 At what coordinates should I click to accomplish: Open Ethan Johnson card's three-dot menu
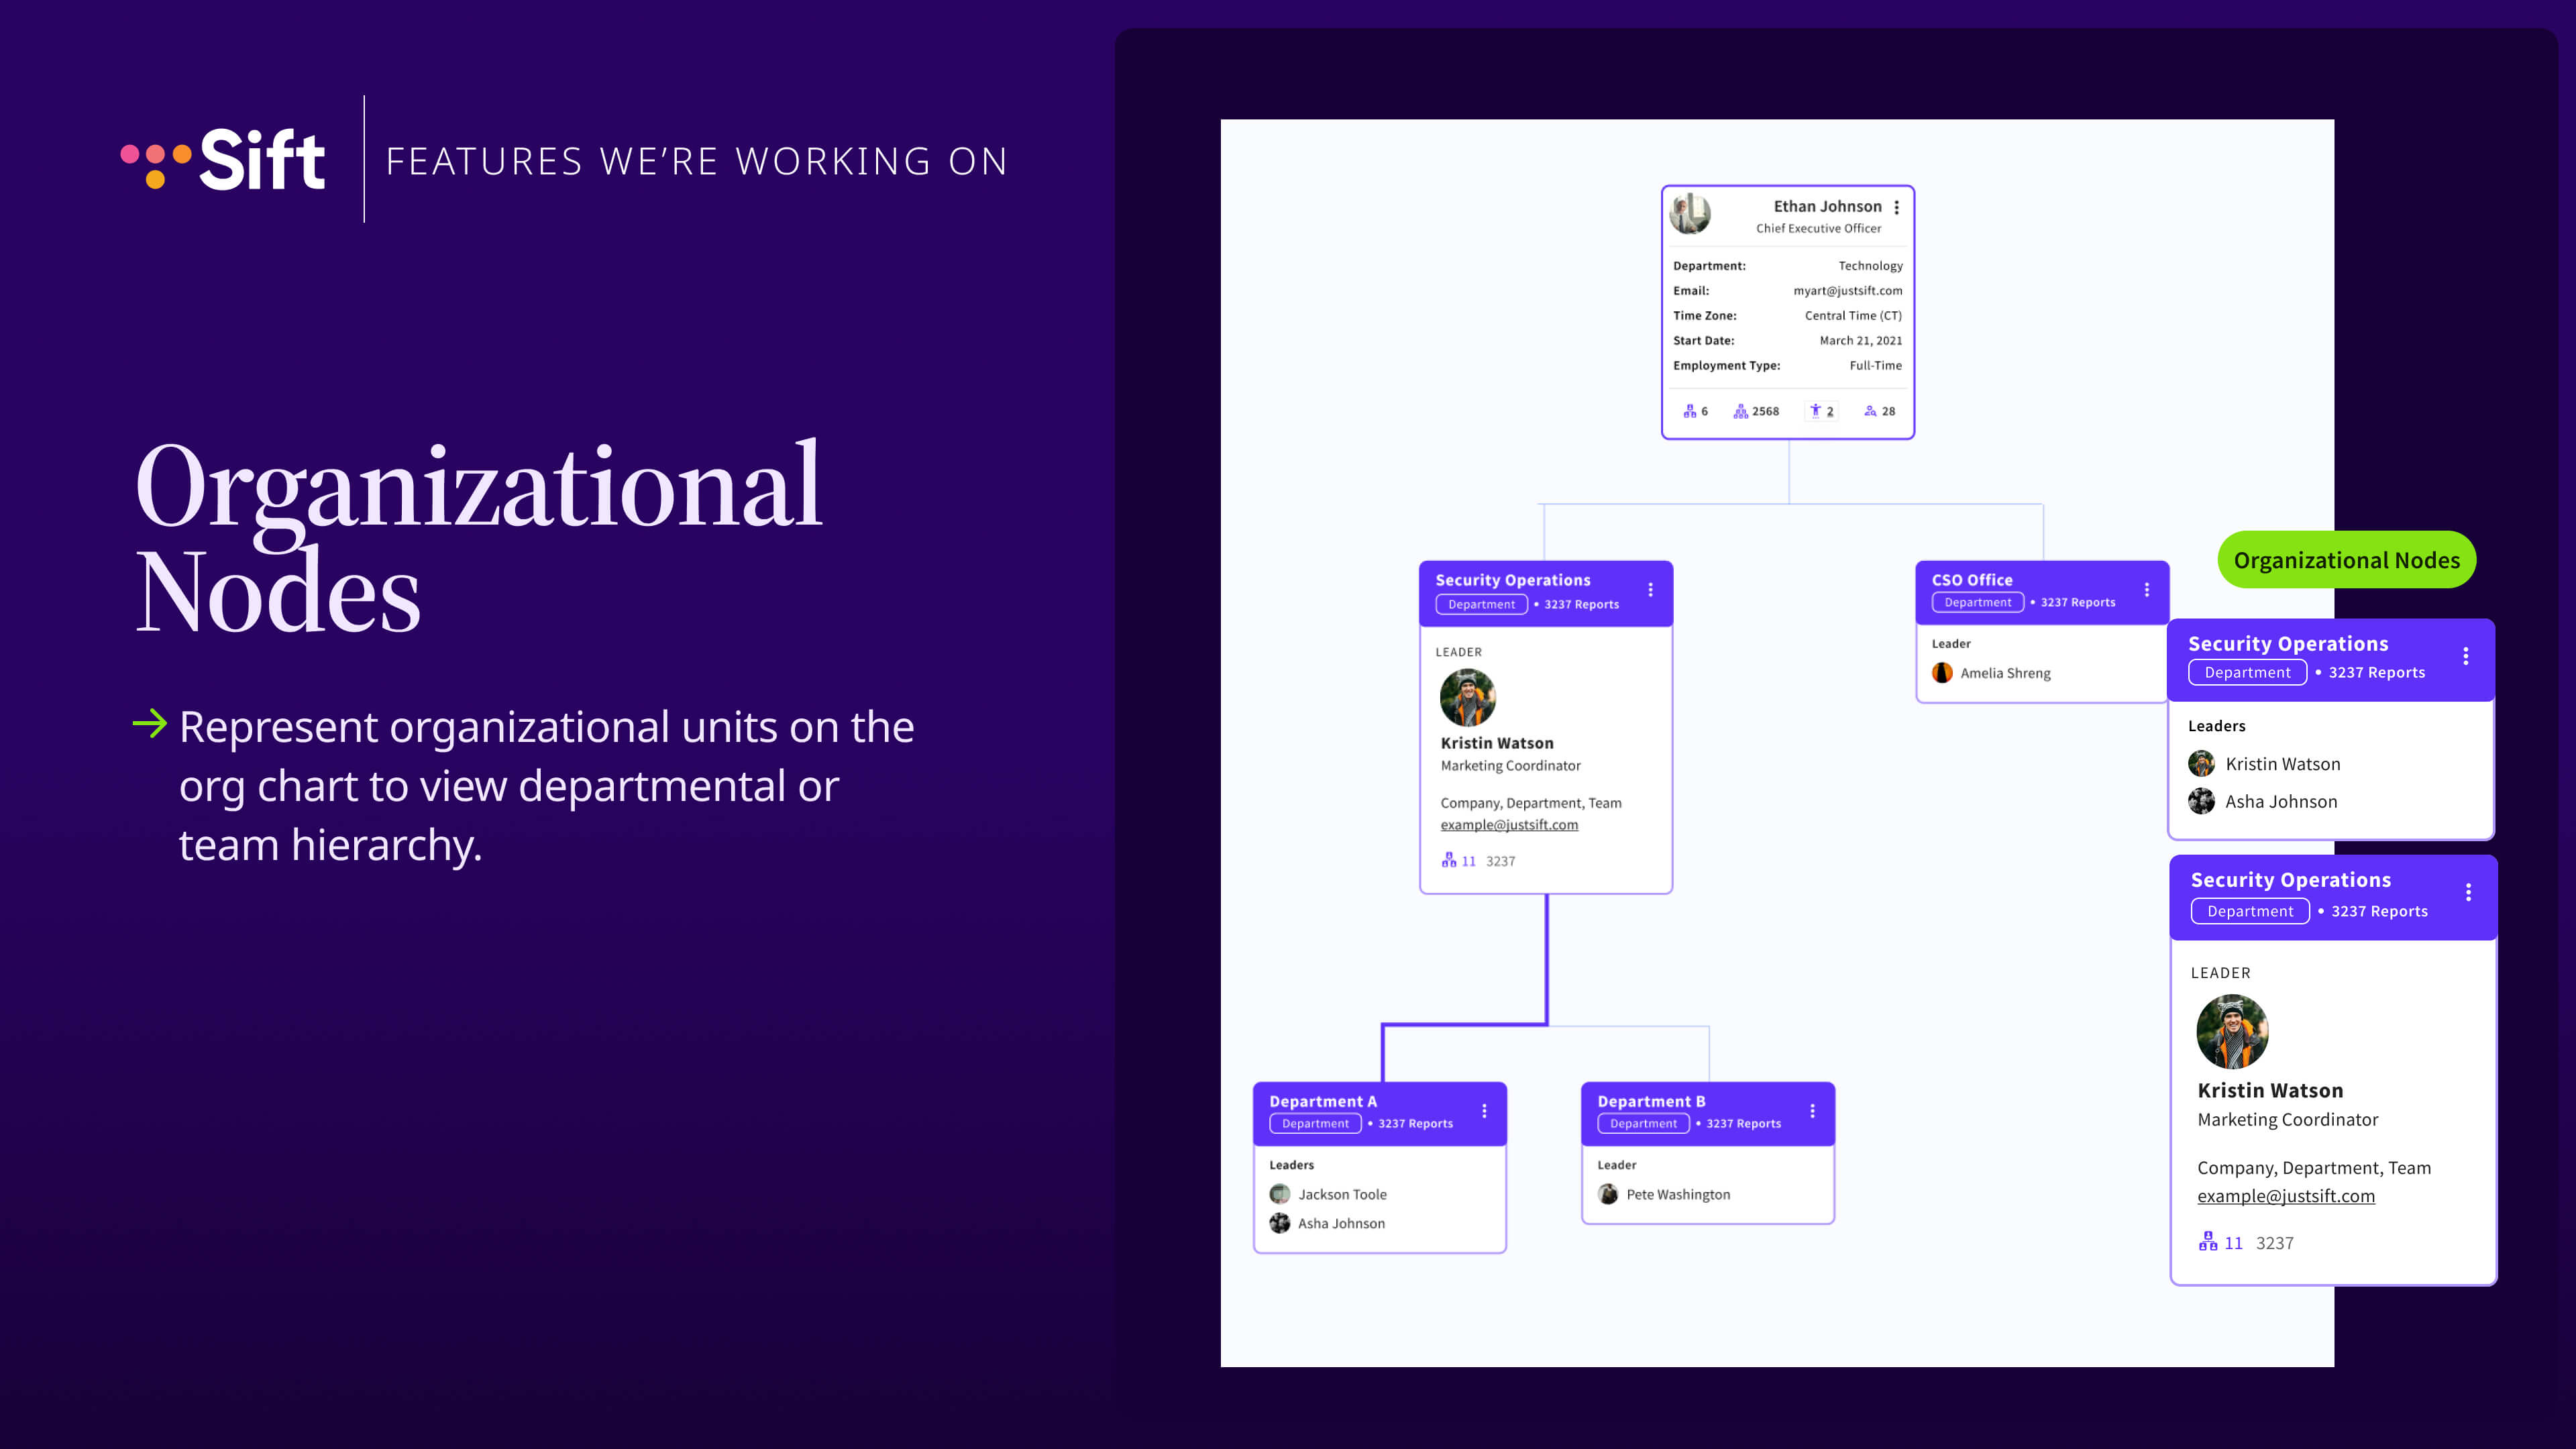pyautogui.click(x=1896, y=207)
